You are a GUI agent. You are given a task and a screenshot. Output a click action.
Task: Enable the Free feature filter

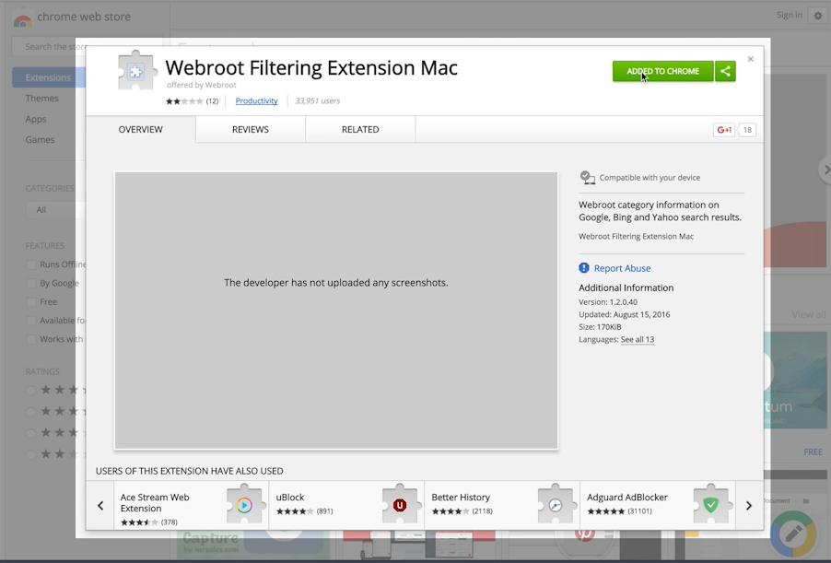pos(32,301)
